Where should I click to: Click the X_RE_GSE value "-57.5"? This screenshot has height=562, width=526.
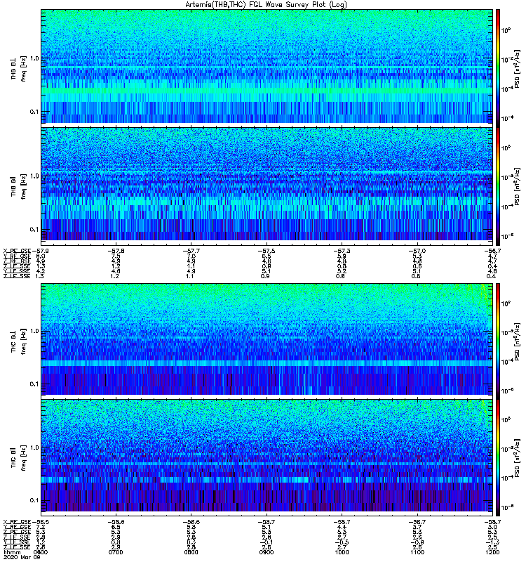[267, 251]
